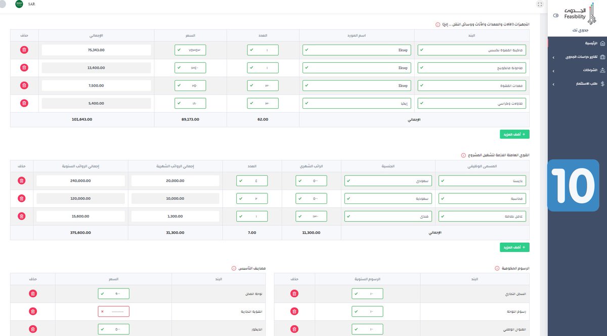Image resolution: width=607 pixels, height=336 pixels.
Task: Delete the الديكور expense row
Action: click(33, 329)
